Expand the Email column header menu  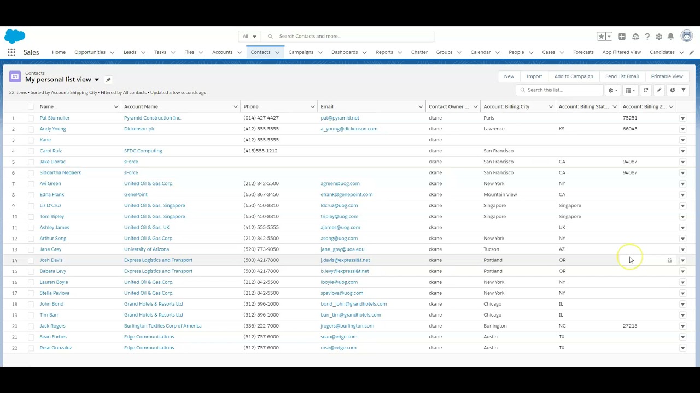(x=421, y=106)
